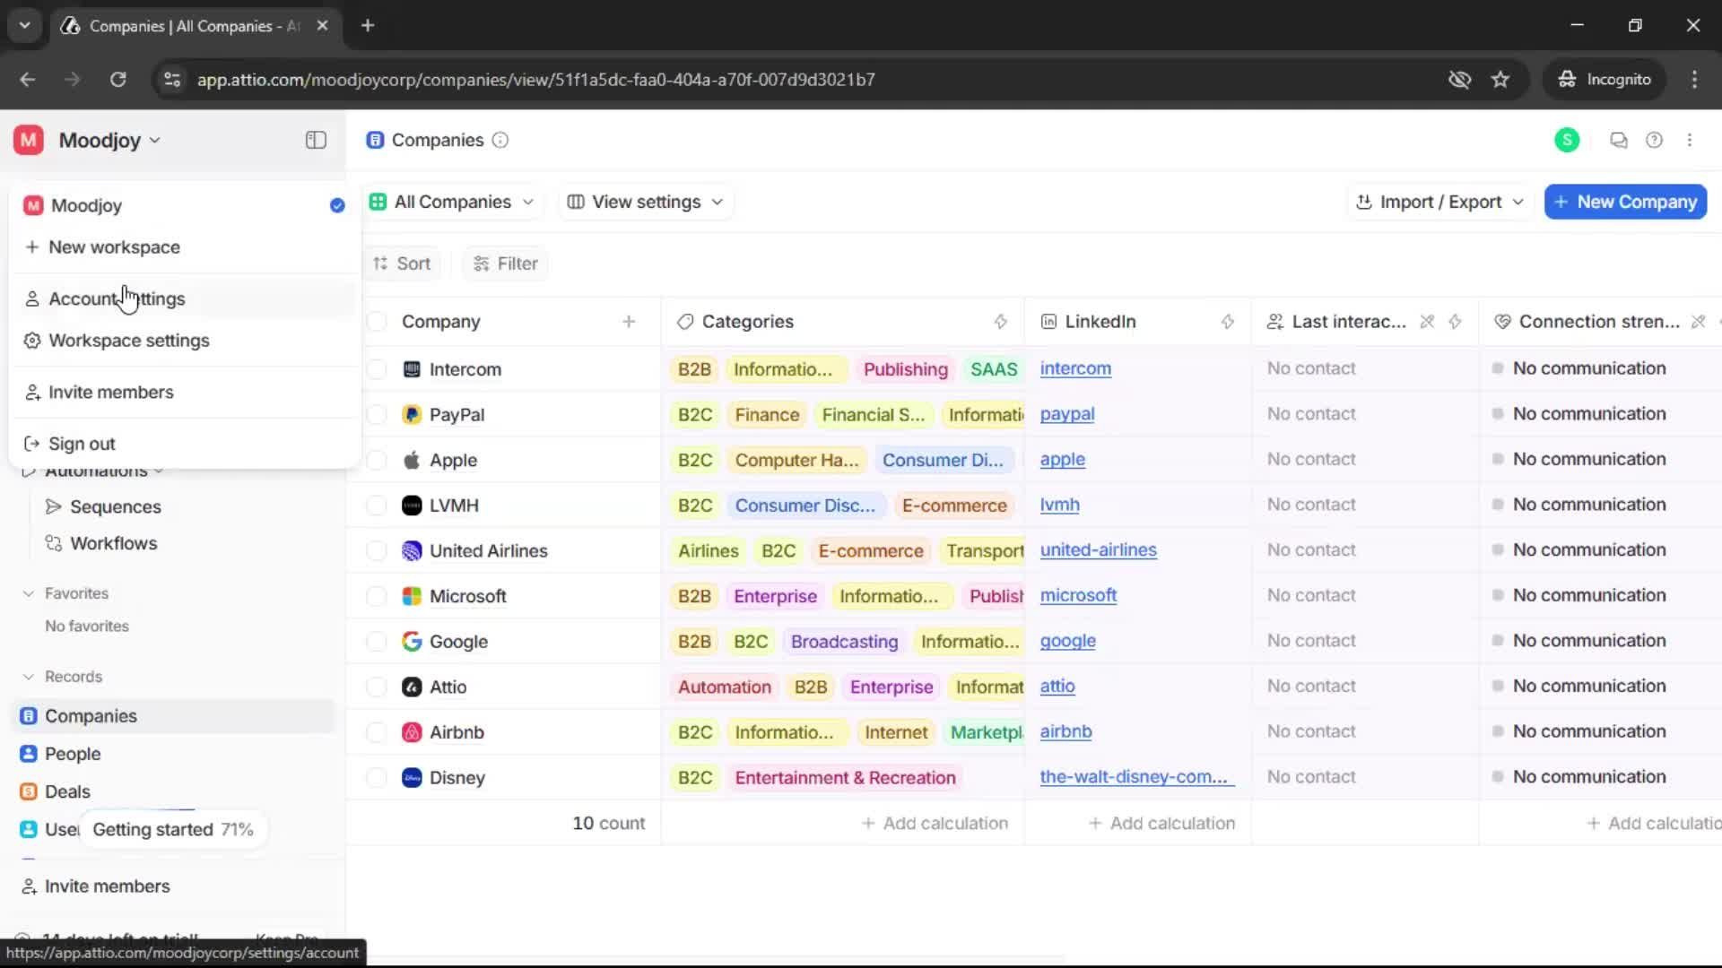Image resolution: width=1722 pixels, height=968 pixels.
Task: Reload the page in the browser
Action: pyautogui.click(x=117, y=79)
